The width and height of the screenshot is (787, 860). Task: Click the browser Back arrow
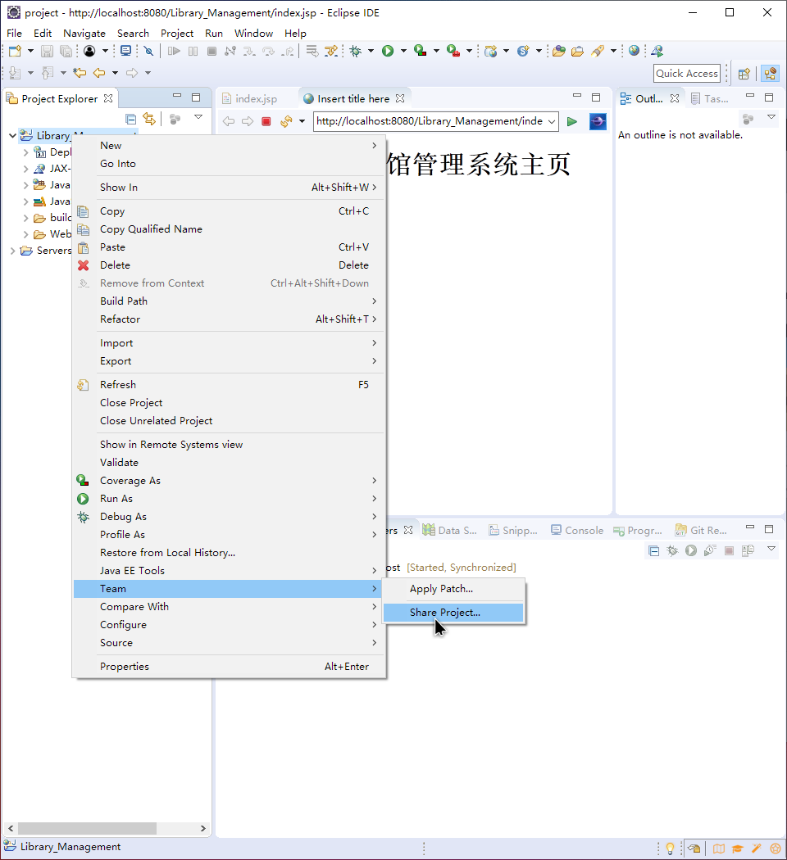229,121
